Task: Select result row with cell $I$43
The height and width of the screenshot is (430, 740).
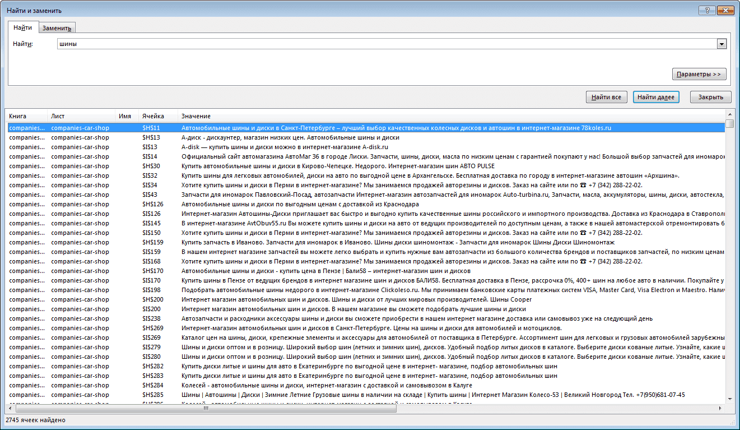Action: [366, 195]
